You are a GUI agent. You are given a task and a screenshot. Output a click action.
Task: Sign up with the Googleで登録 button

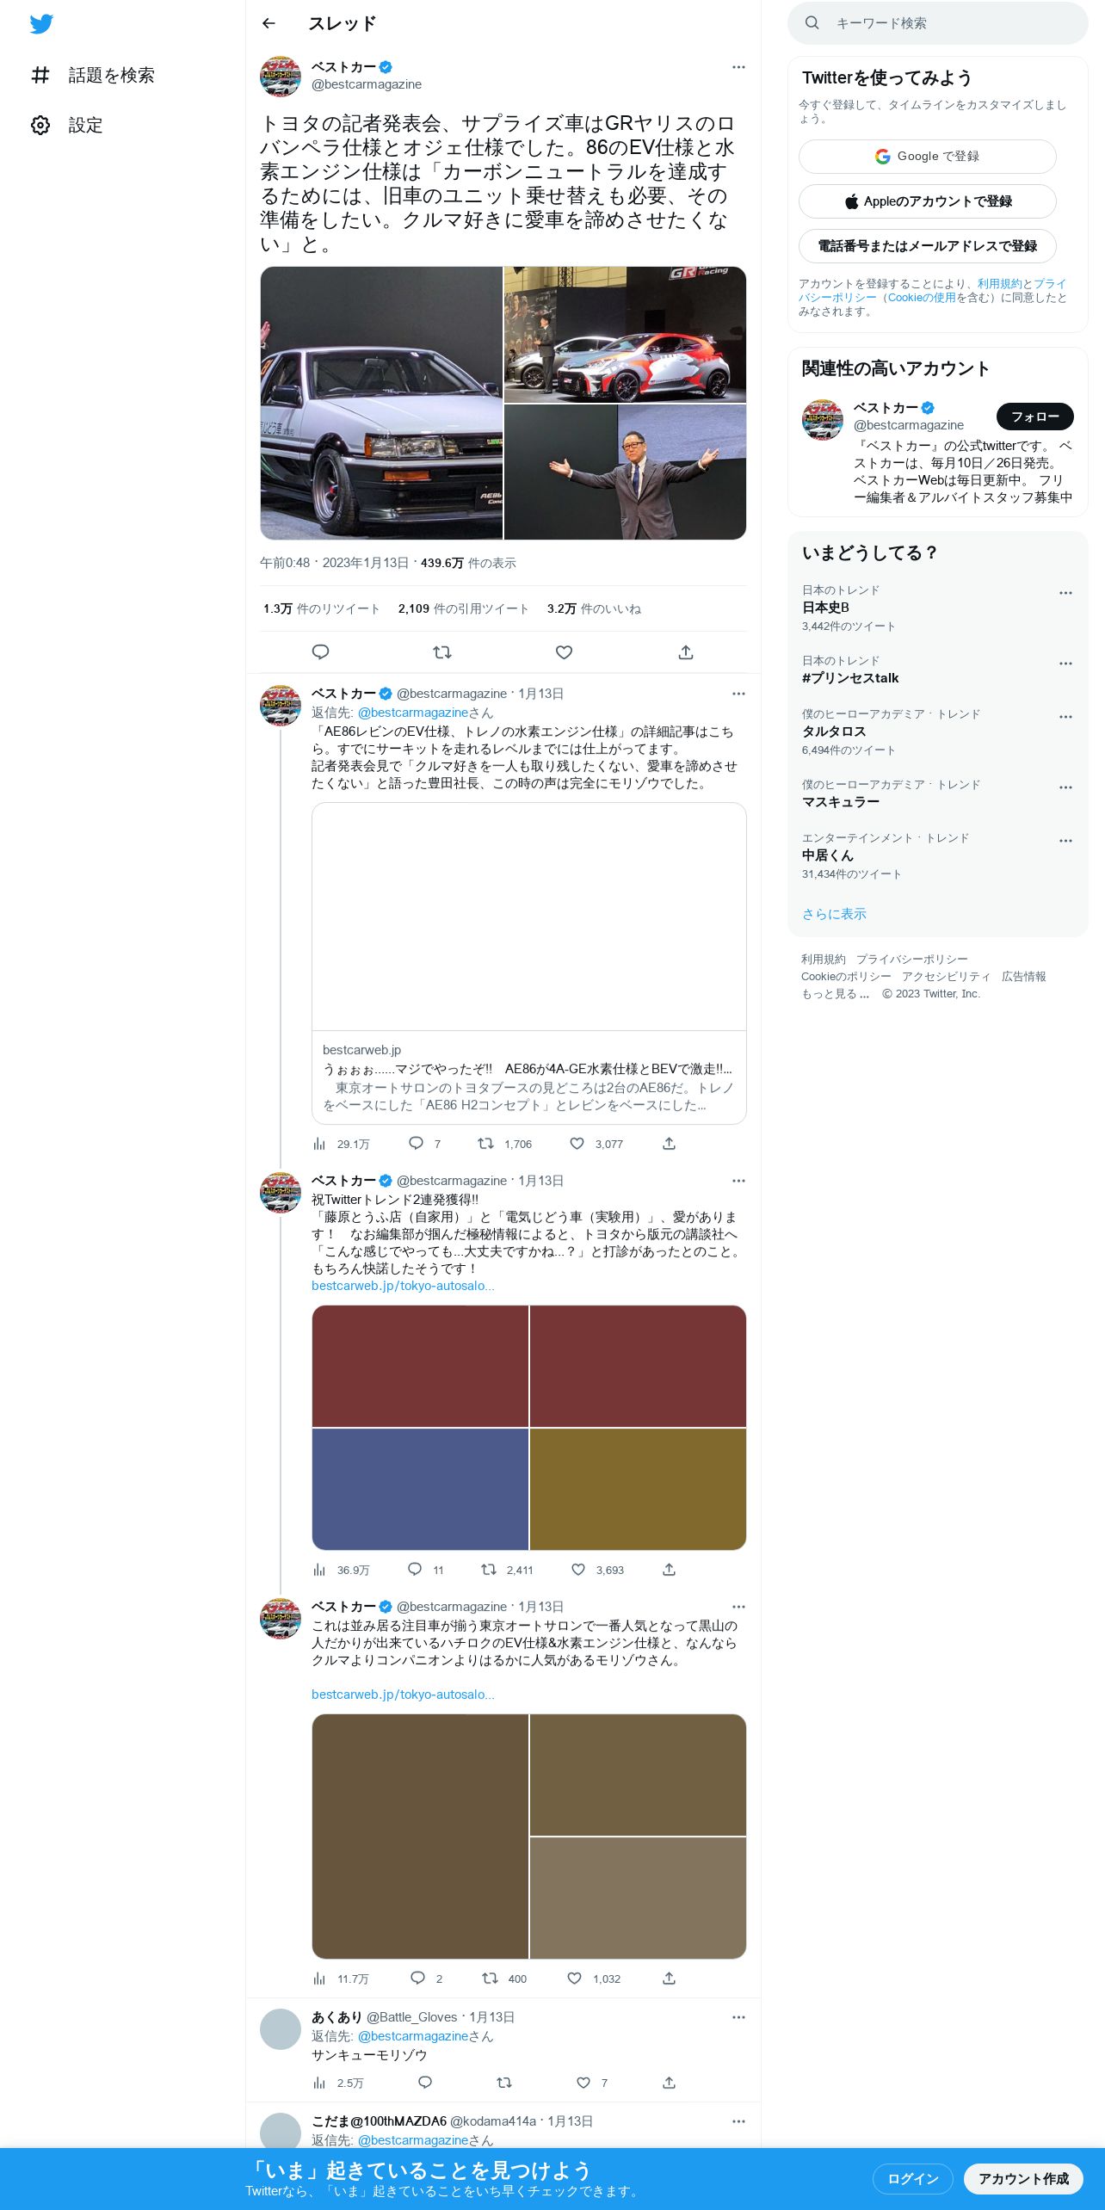coord(927,157)
